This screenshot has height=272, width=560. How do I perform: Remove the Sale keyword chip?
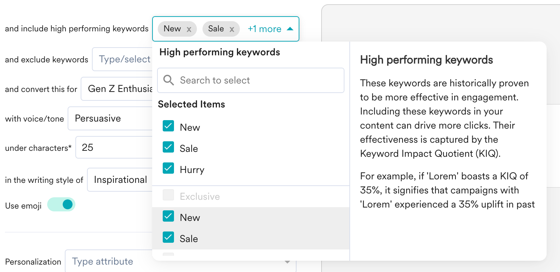click(x=232, y=29)
